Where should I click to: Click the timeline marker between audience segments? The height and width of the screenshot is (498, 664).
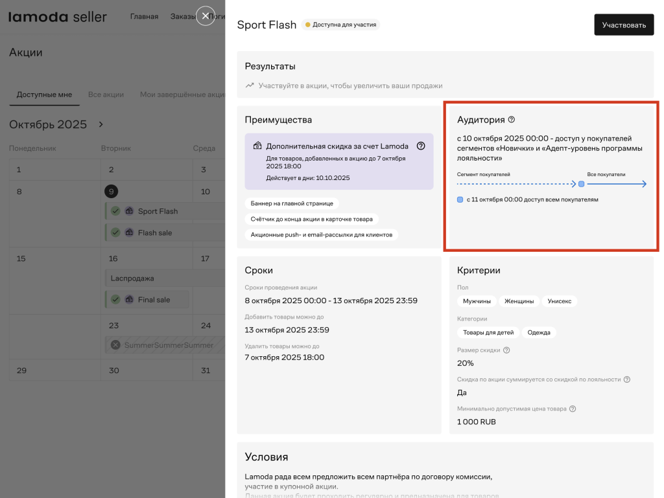[581, 184]
